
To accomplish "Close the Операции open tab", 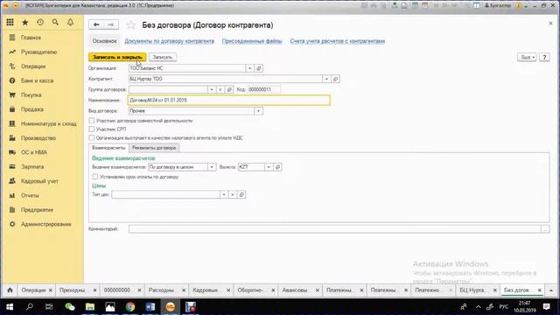I will pyautogui.click(x=51, y=290).
